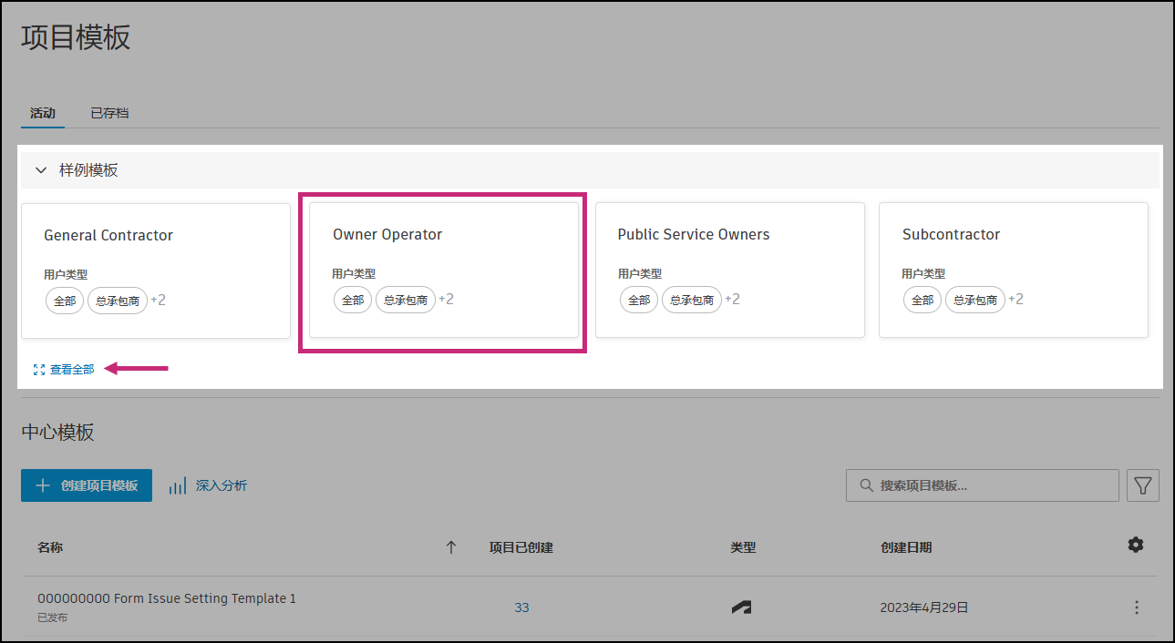The height and width of the screenshot is (643, 1175).
Task: Open the 000000000 Form Issue Setting Template 1 row
Action: (589, 607)
